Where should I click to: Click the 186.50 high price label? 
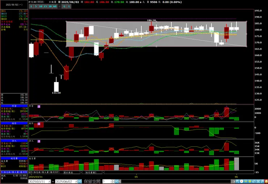151,20
